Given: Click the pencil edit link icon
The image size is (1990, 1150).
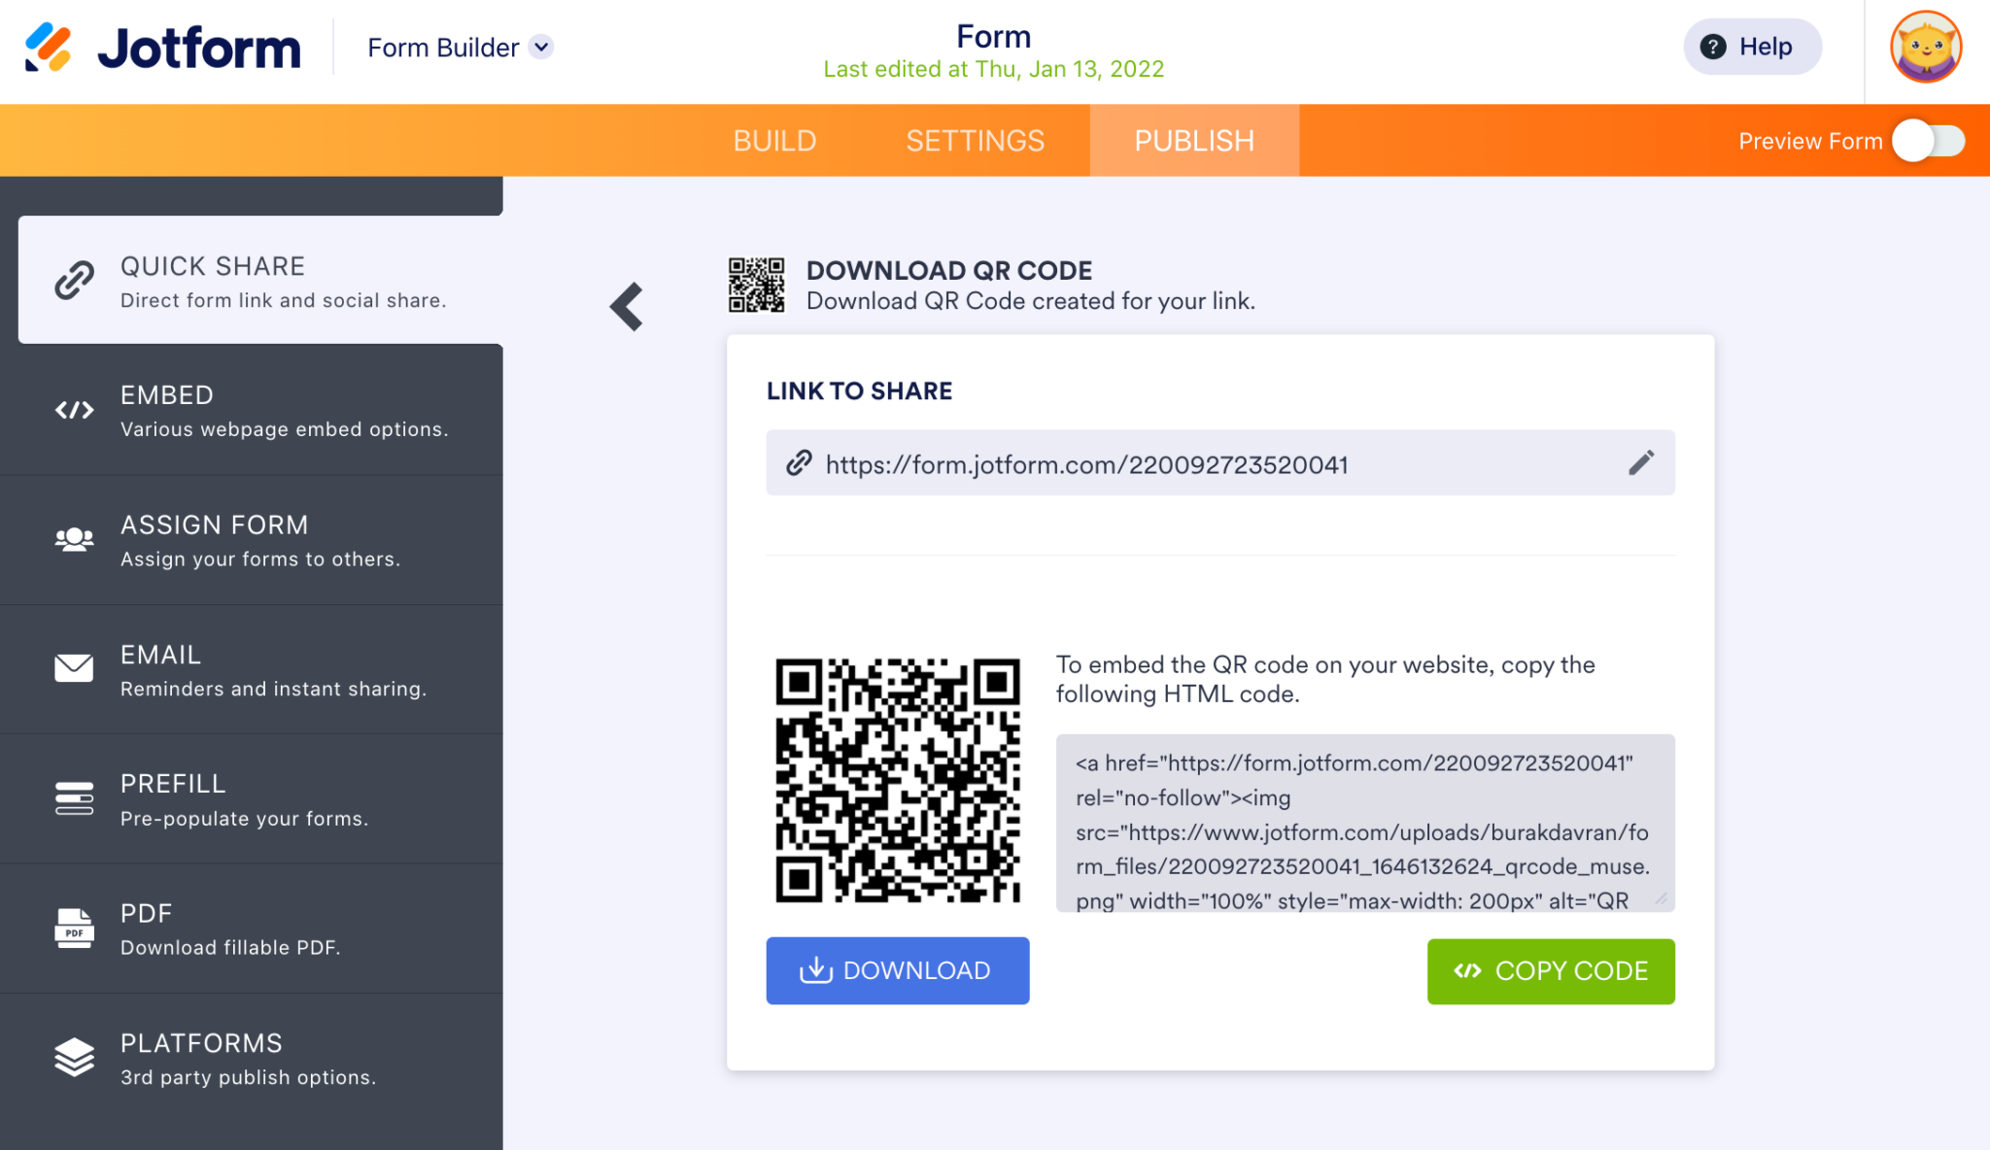Looking at the screenshot, I should tap(1641, 463).
